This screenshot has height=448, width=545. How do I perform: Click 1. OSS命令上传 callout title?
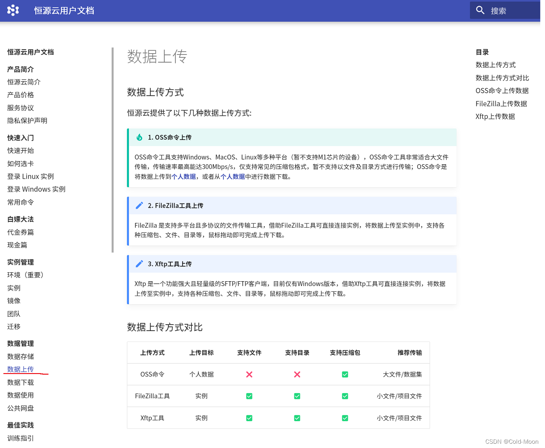[x=169, y=137]
